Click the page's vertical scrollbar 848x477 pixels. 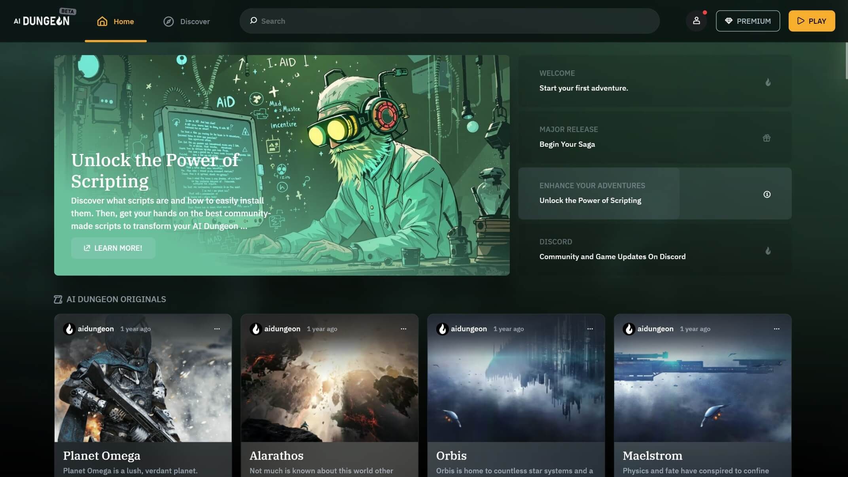click(x=846, y=61)
